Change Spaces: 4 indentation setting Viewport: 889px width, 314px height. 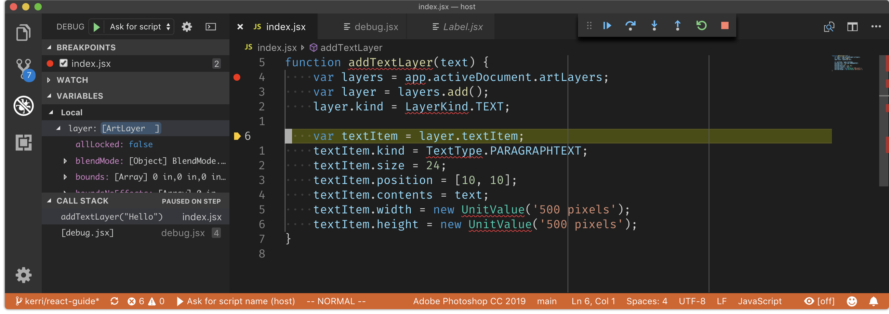click(647, 301)
